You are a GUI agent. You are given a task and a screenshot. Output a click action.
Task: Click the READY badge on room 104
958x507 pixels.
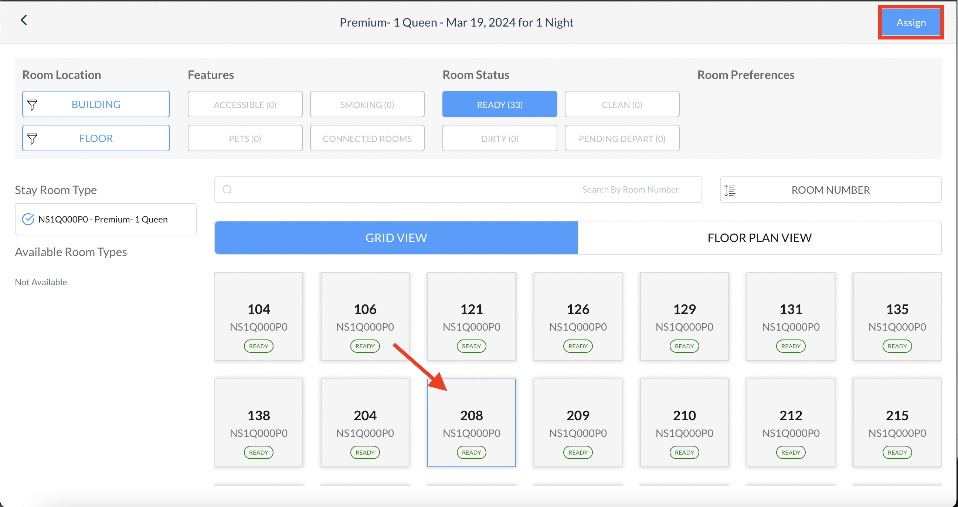pyautogui.click(x=258, y=346)
